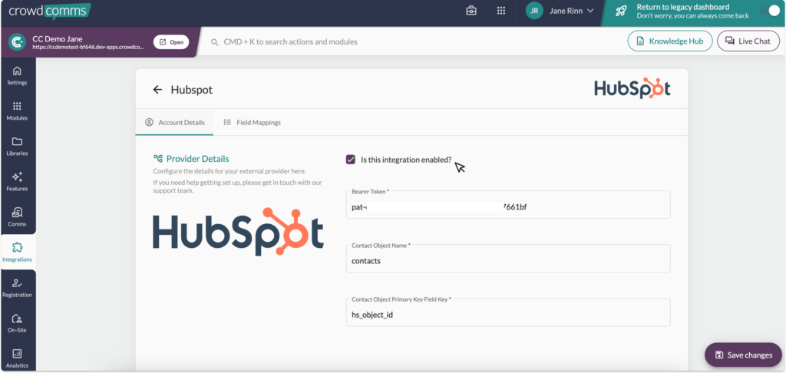The width and height of the screenshot is (786, 373).
Task: Open the apps grid icon in header
Action: pos(501,11)
